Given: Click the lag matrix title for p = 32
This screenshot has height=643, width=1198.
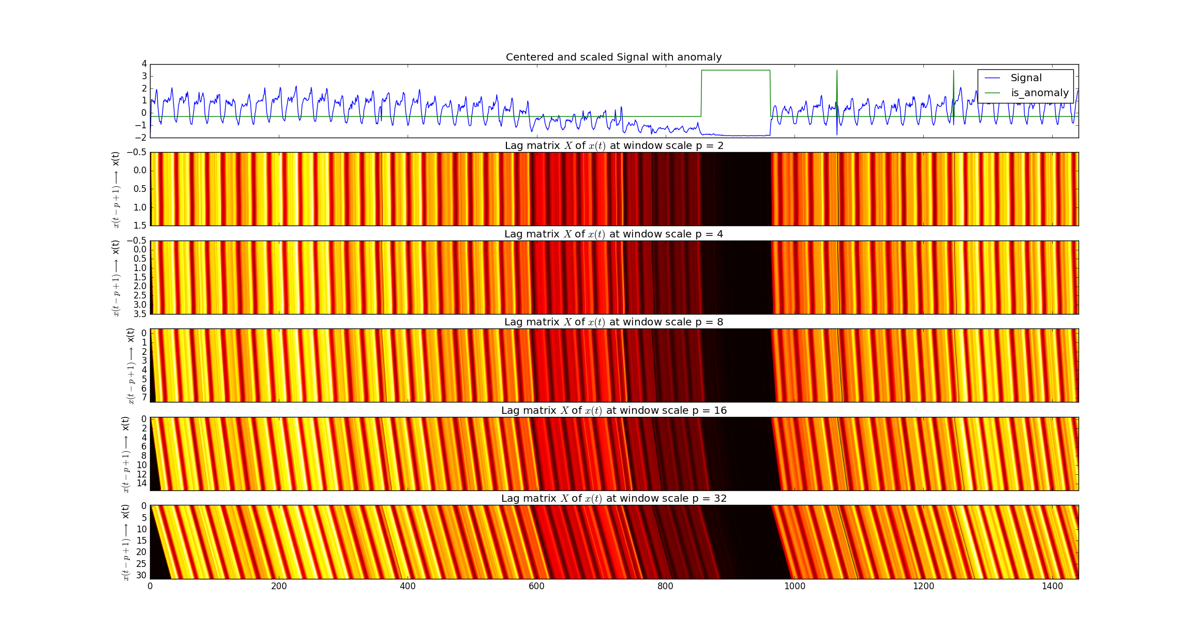Looking at the screenshot, I should click(613, 499).
